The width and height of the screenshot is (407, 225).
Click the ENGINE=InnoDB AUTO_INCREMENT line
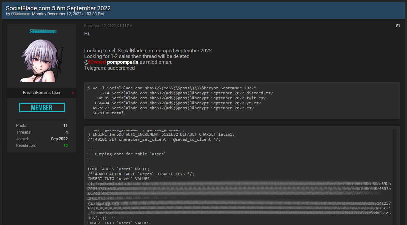[x=161, y=134]
